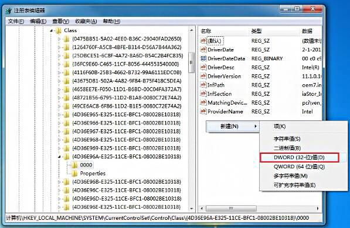The height and width of the screenshot is (228, 350).
Task: Click the string icon beside (默认) value
Action: [x=203, y=41]
